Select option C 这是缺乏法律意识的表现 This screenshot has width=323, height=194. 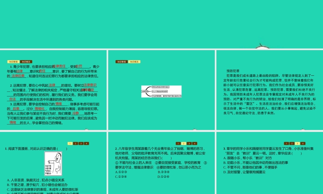(42, 189)
